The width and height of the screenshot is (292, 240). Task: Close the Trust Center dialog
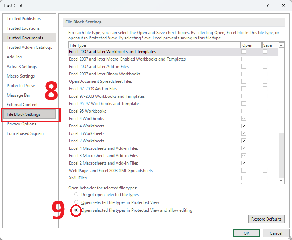coord(283,5)
